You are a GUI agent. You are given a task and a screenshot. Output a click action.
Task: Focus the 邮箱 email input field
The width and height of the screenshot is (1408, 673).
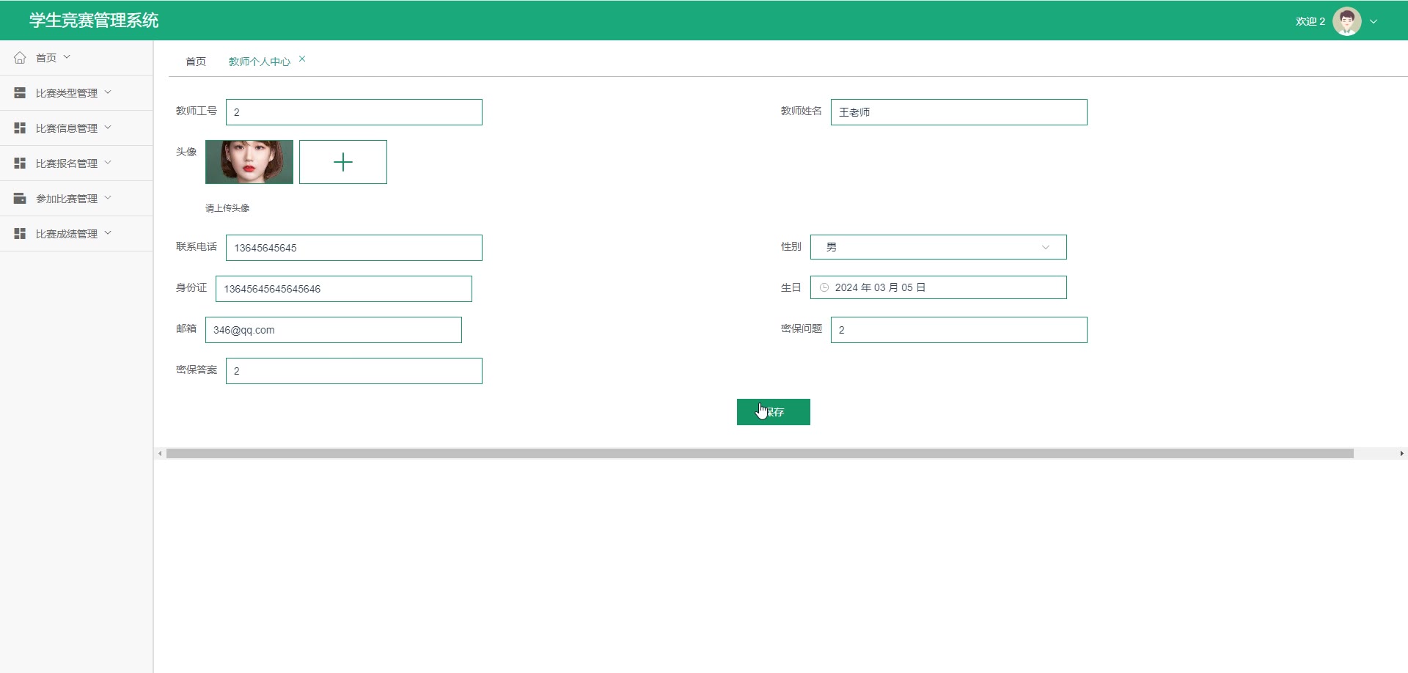point(334,330)
